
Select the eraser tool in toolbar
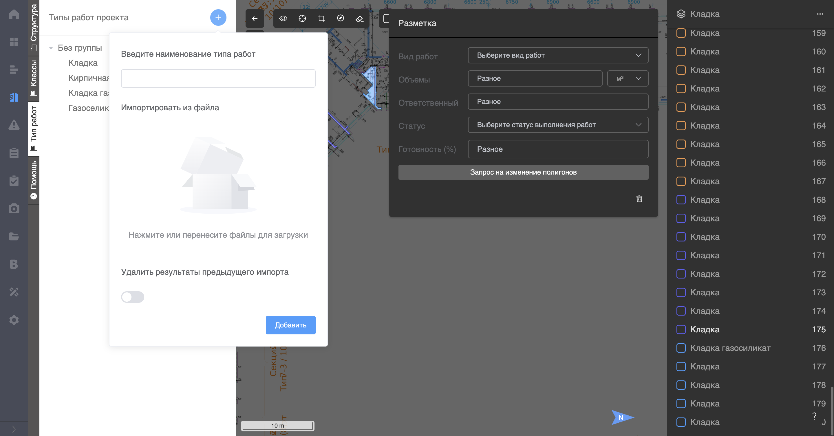coord(360,19)
